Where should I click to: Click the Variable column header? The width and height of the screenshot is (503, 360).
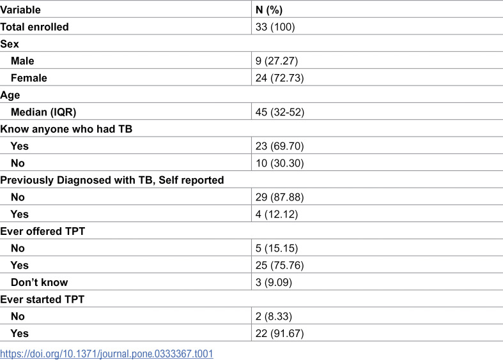click(20, 10)
